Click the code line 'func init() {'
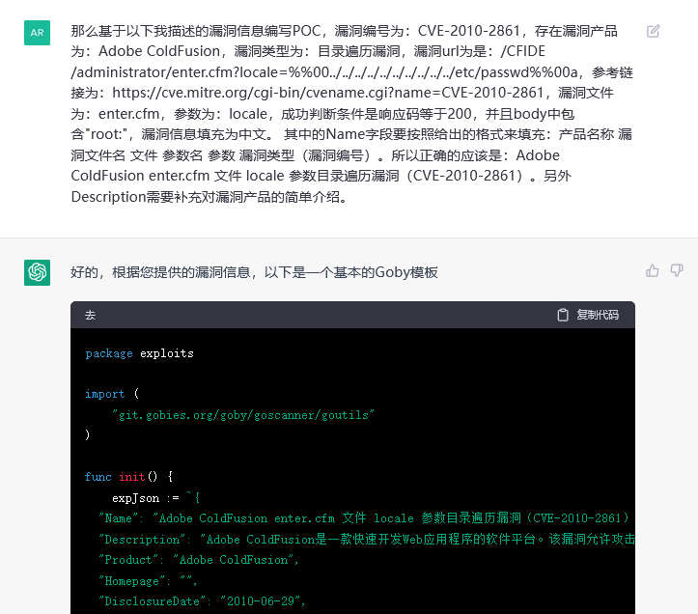The width and height of the screenshot is (698, 614). pos(128,477)
